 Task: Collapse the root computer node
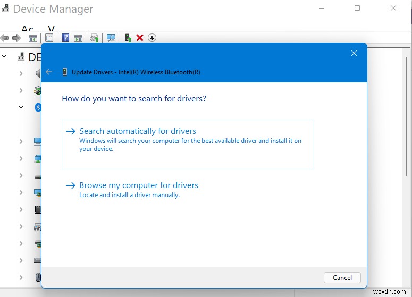[x=4, y=56]
